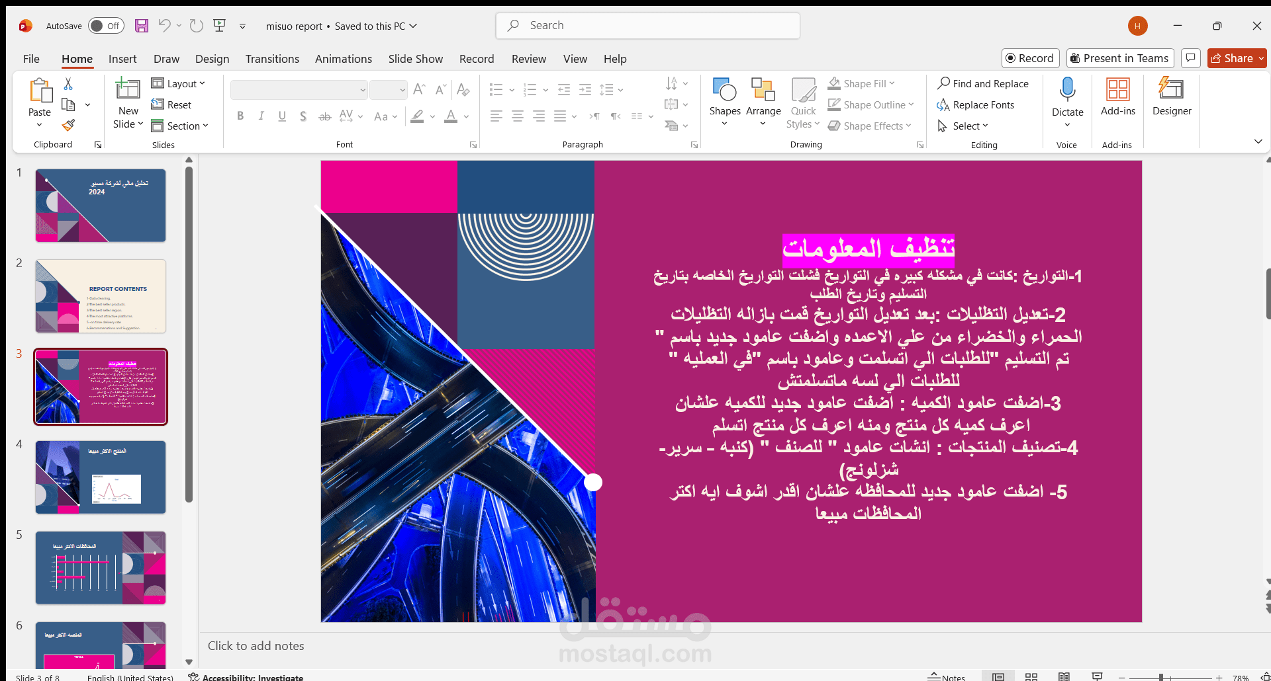Align text right in Paragraph group

tap(540, 116)
